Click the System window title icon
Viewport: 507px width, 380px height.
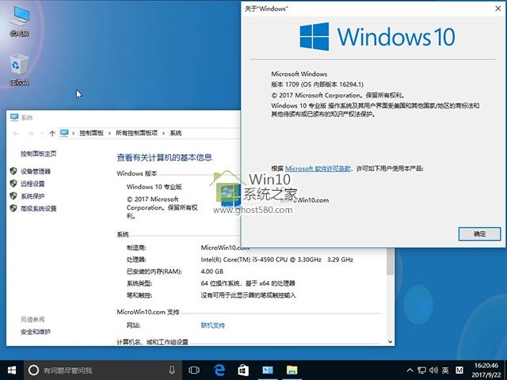point(14,117)
